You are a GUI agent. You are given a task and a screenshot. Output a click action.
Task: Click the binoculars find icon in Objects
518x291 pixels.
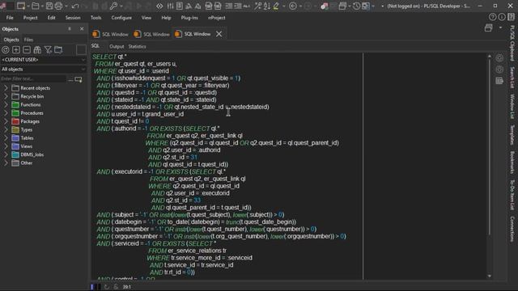[37, 50]
